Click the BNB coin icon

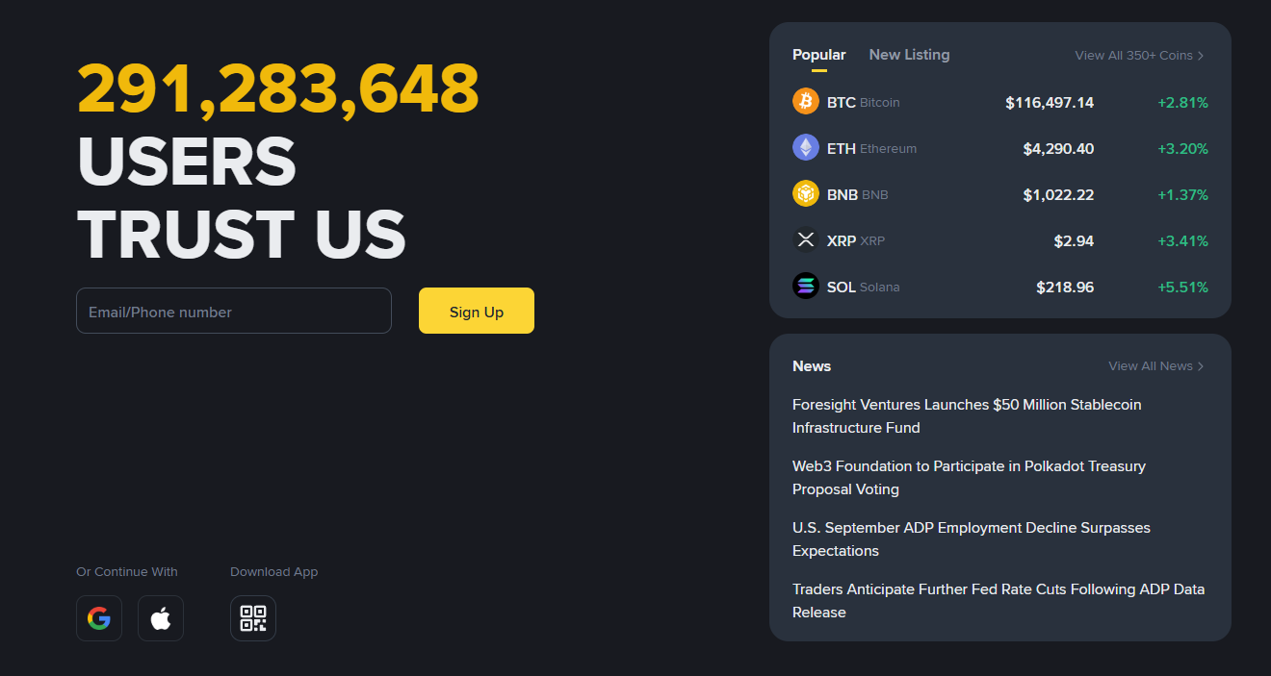pos(805,194)
